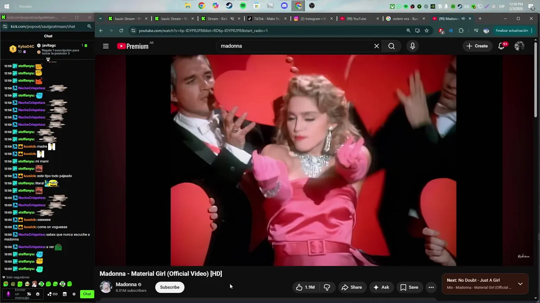Focus the YouTube search field
540x303 pixels.
click(x=295, y=46)
